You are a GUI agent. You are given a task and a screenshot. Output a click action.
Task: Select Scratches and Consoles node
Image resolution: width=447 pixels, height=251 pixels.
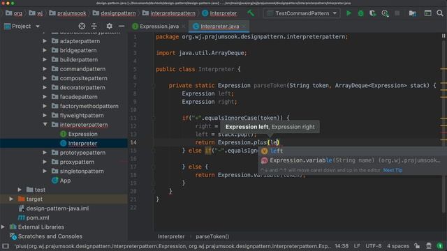pyautogui.click(x=50, y=236)
